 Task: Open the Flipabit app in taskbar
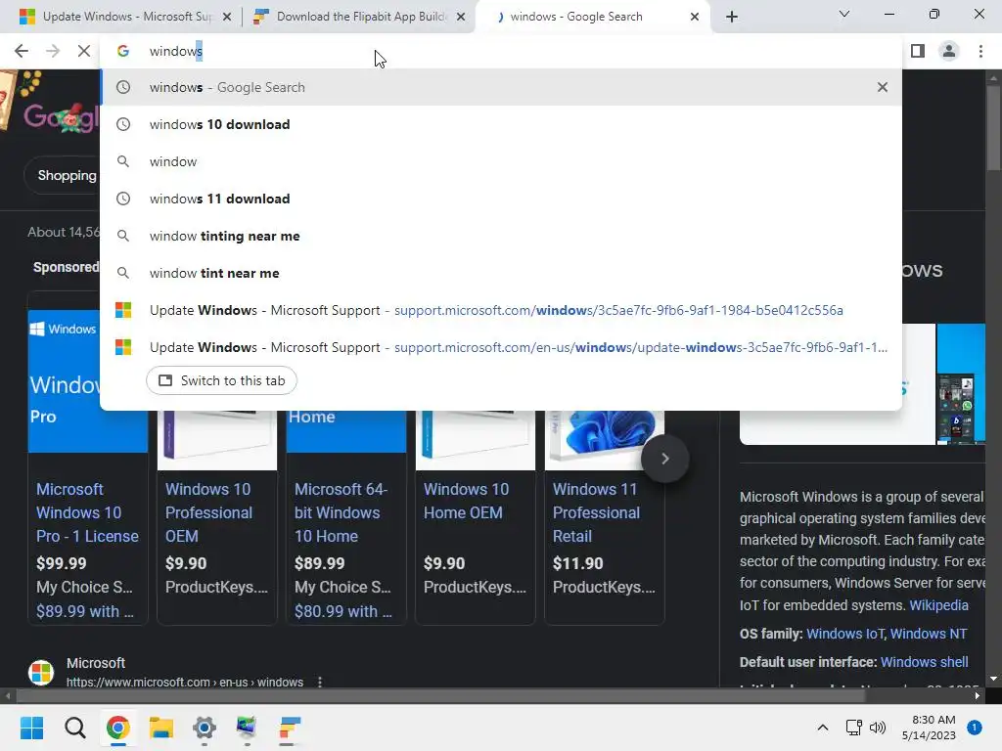point(290,728)
